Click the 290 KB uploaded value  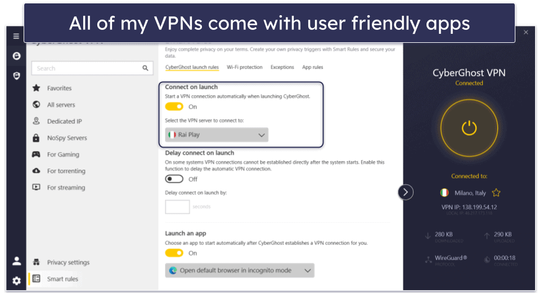click(x=502, y=234)
